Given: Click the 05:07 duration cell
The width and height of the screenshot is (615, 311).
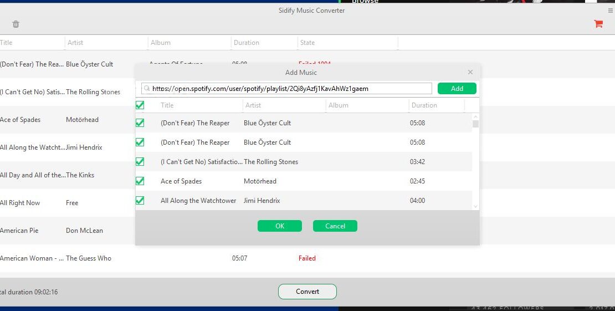Looking at the screenshot, I should click(x=240, y=258).
